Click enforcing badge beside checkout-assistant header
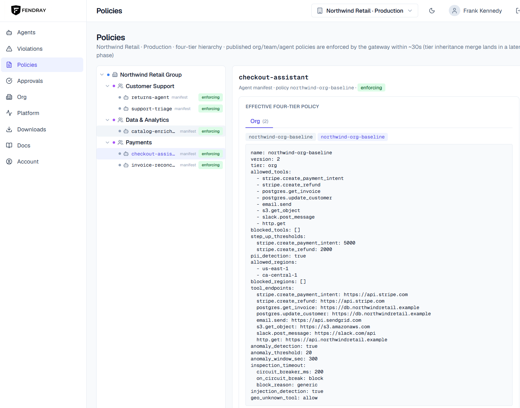The height and width of the screenshot is (408, 520). click(x=371, y=88)
